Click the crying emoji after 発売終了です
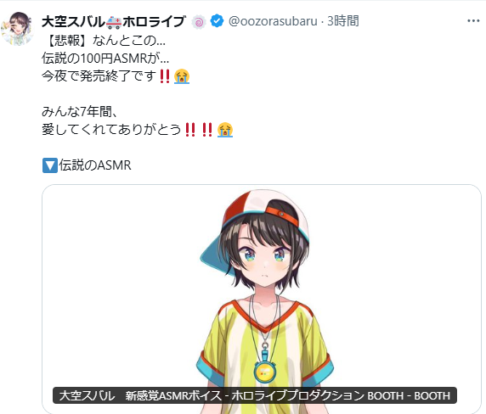The width and height of the screenshot is (486, 414). [182, 76]
